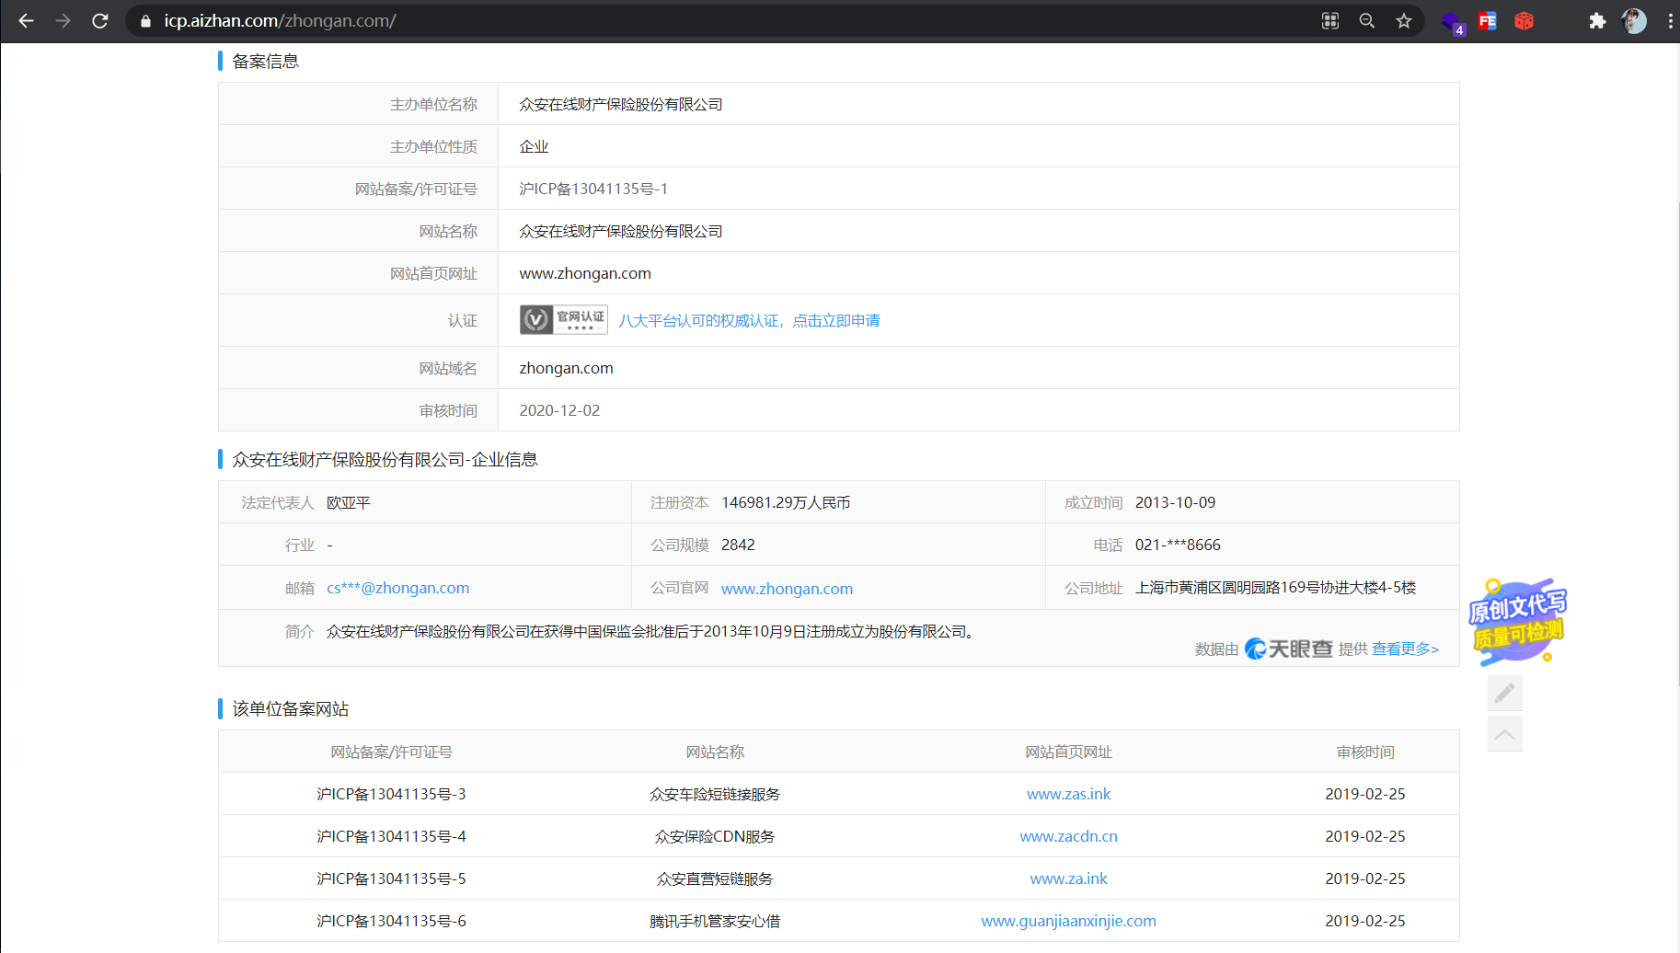Click the 2013-10-09 founding date
The image size is (1680, 953).
1175,502
